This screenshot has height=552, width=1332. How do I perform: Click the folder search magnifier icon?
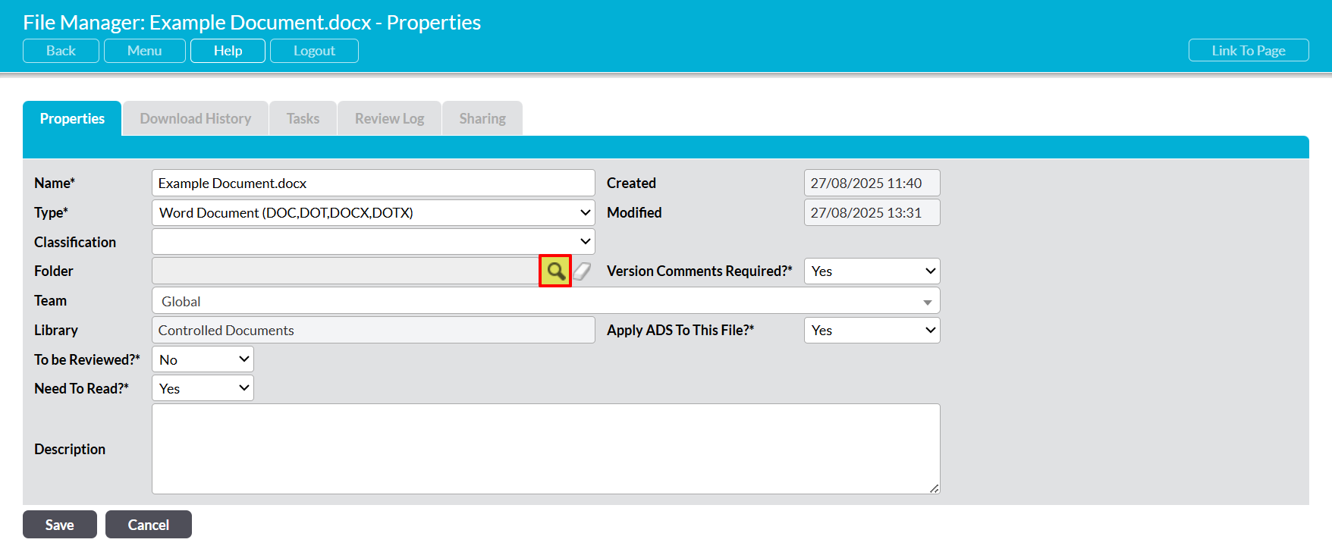point(555,271)
